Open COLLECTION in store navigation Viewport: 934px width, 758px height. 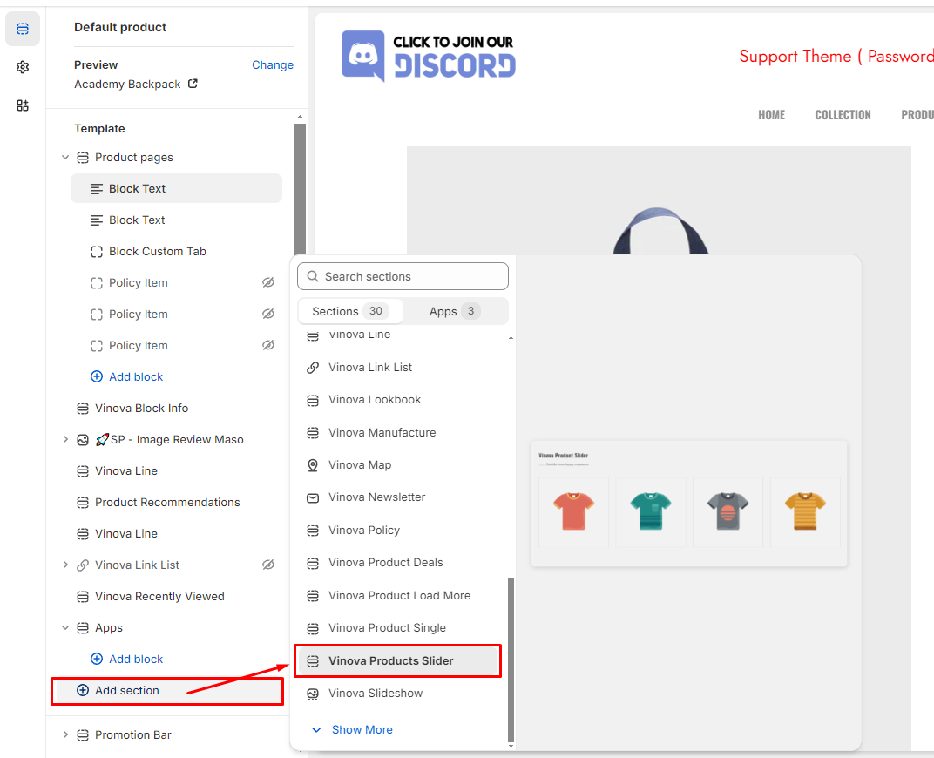pos(843,115)
